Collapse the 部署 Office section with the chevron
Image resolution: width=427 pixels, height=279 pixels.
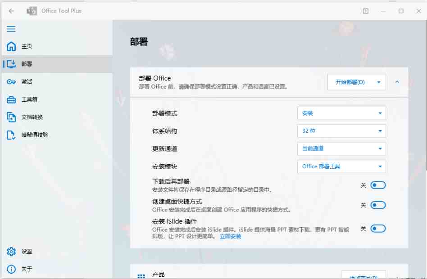397,82
